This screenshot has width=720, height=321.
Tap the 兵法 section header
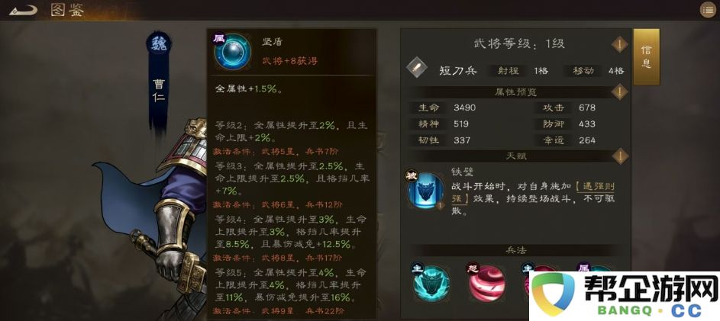pos(515,250)
